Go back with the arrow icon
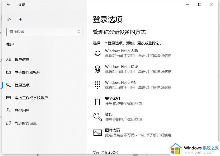Image resolution: width=220 pixels, height=156 pixels. [8, 4]
